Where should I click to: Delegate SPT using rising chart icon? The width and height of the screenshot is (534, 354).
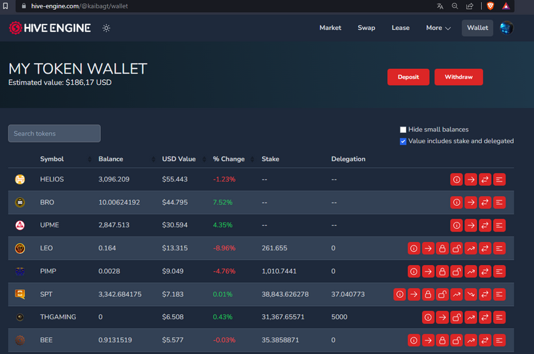[456, 294]
